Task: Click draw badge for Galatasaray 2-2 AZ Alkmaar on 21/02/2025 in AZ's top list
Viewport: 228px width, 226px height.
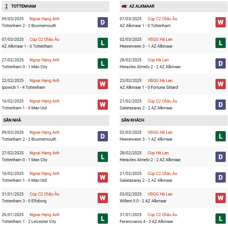Action: 220,104
